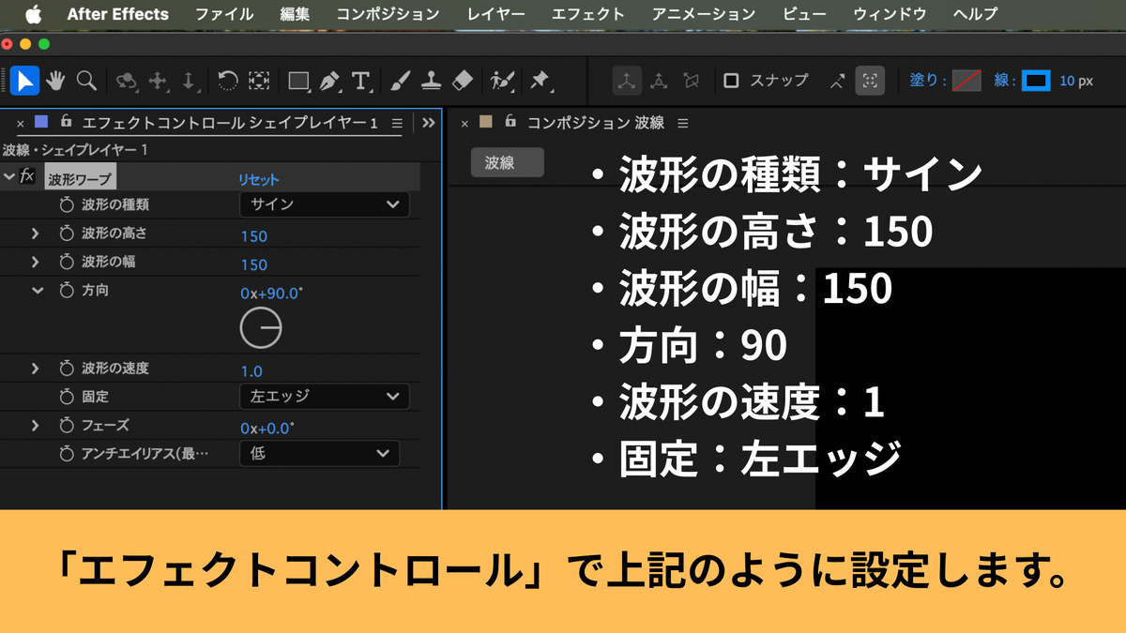This screenshot has height=633, width=1126.
Task: Open the エフェクト menu
Action: [588, 14]
